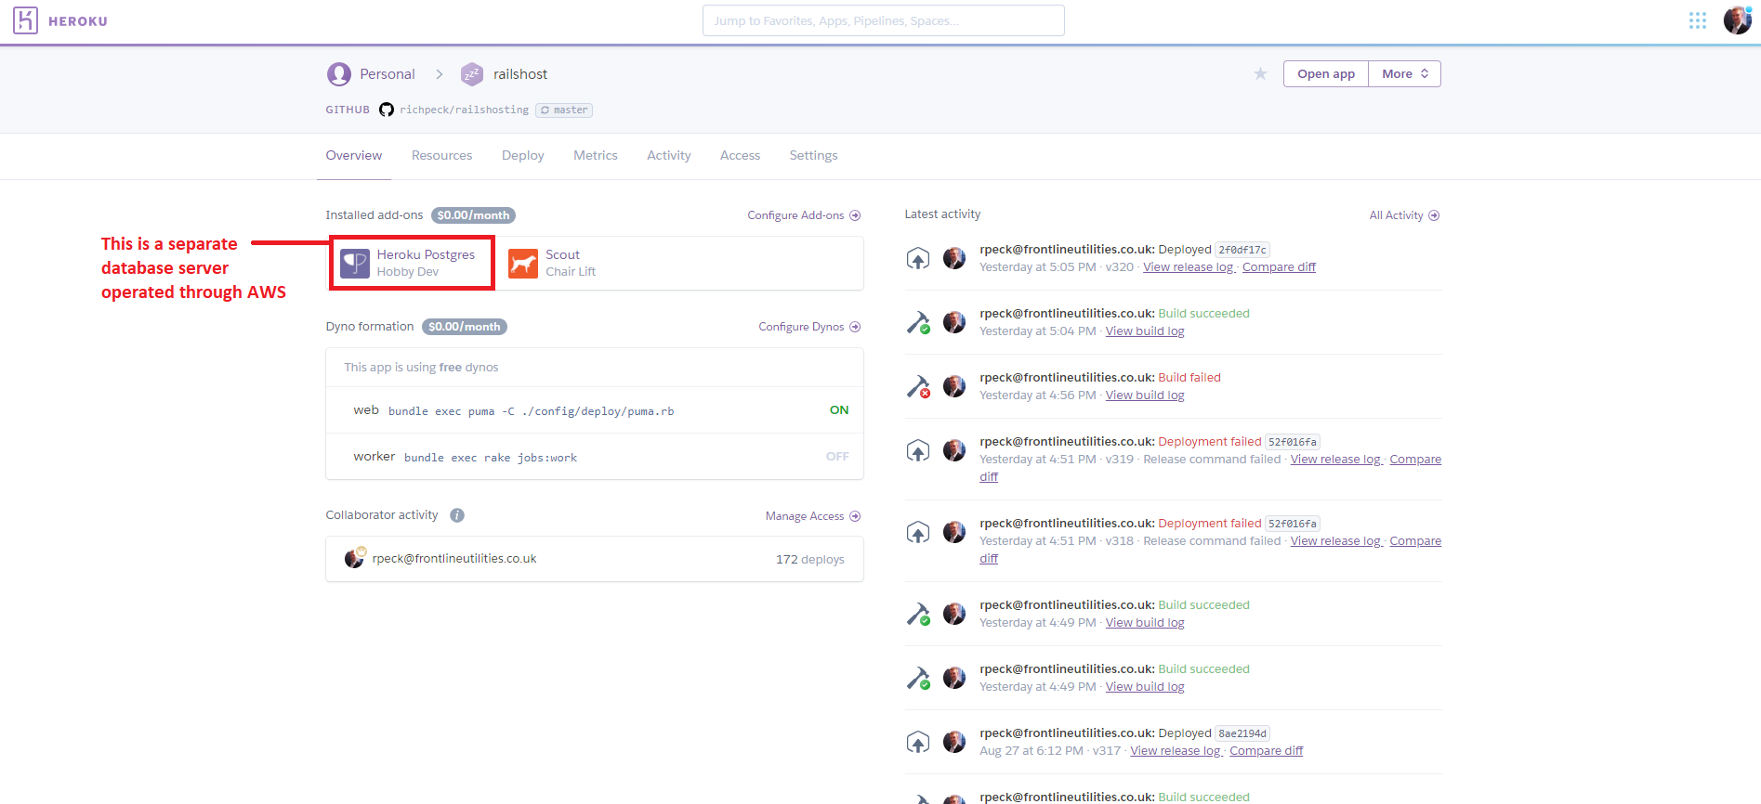Open View release log for v319

pos(1335,460)
